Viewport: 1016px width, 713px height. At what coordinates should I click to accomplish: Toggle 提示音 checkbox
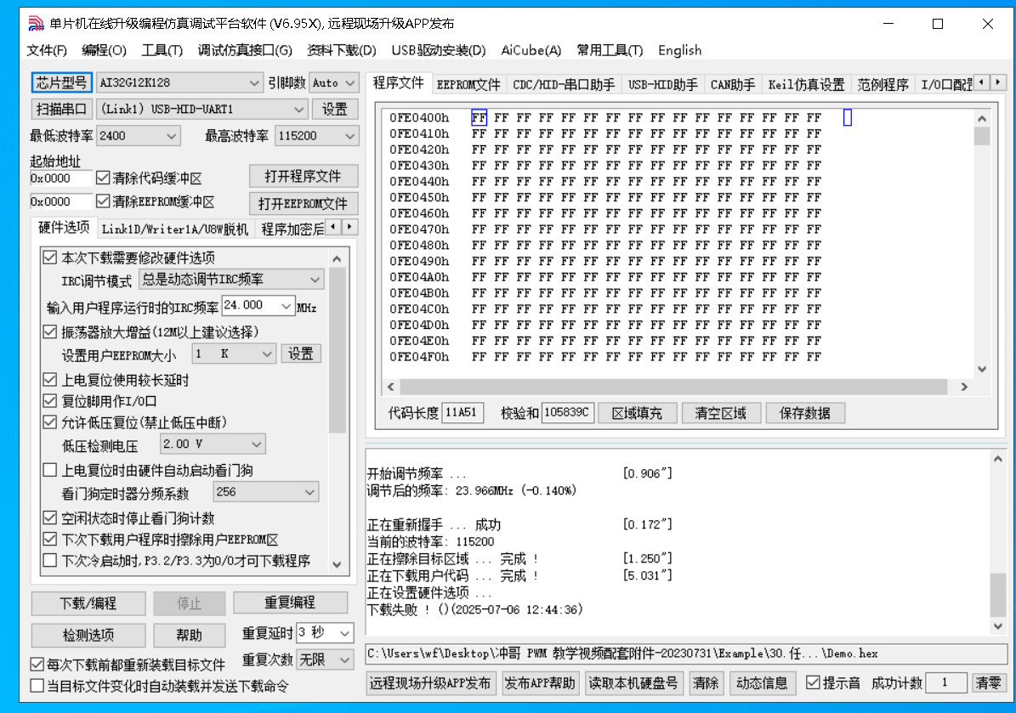(813, 682)
